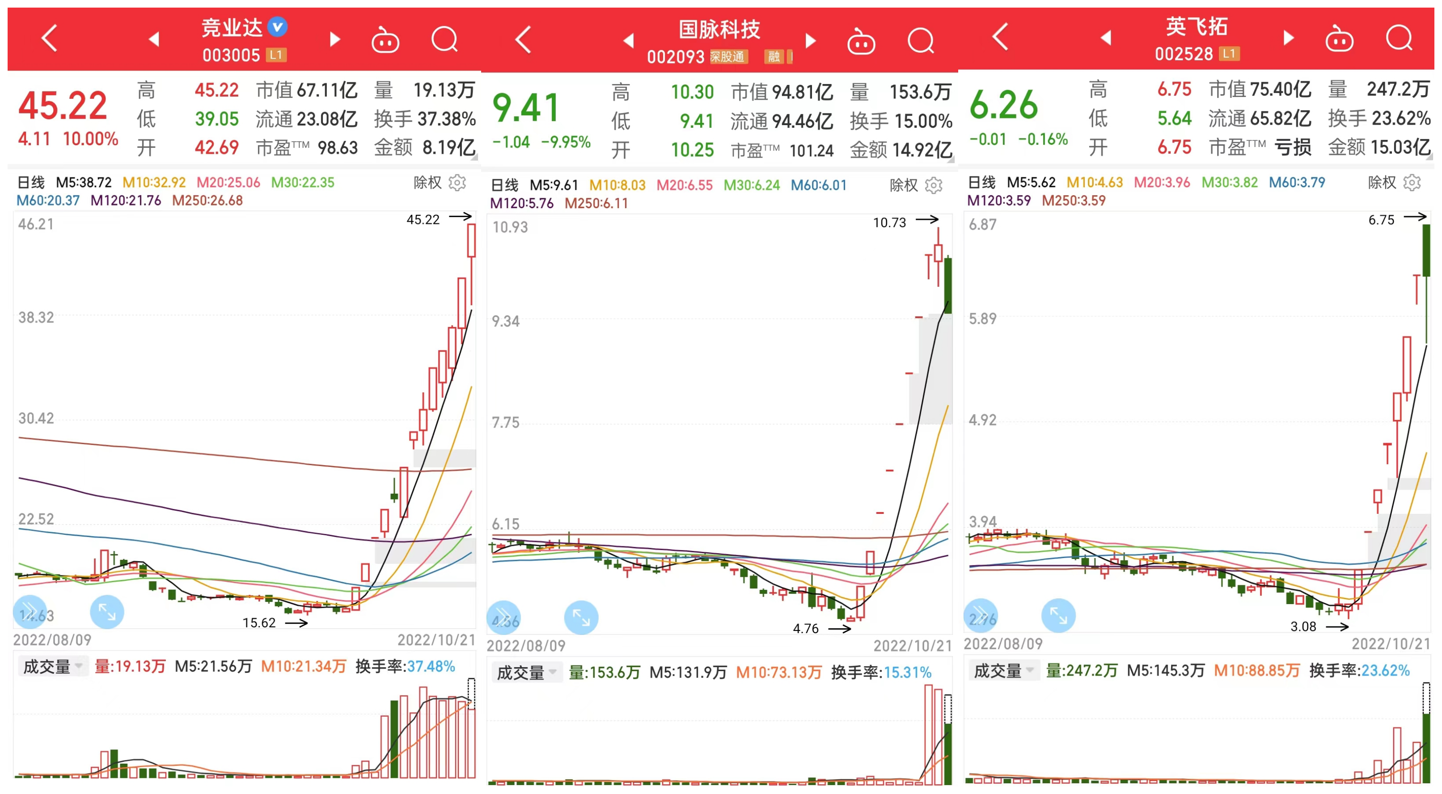1442x794 pixels.
Task: Tap L1 badge beside 002528
Action: point(1229,54)
